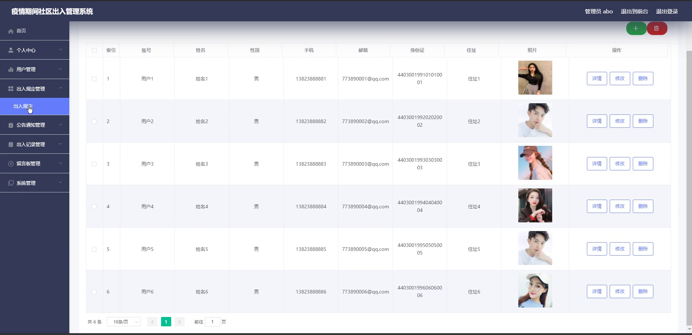Screen dimensions: 692x335
Task: Expand 出入记录管理 menu chevron
Action: (60, 144)
